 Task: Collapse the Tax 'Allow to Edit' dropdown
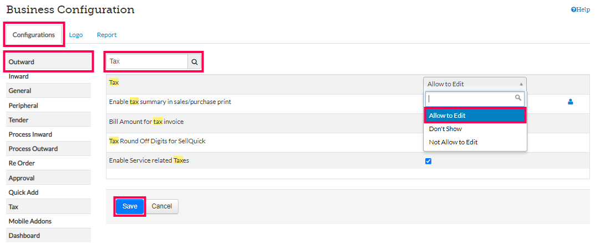(475, 84)
